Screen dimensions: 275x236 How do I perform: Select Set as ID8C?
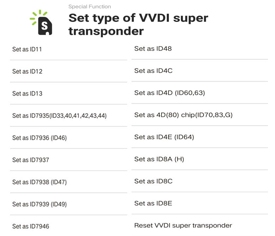coord(153,181)
